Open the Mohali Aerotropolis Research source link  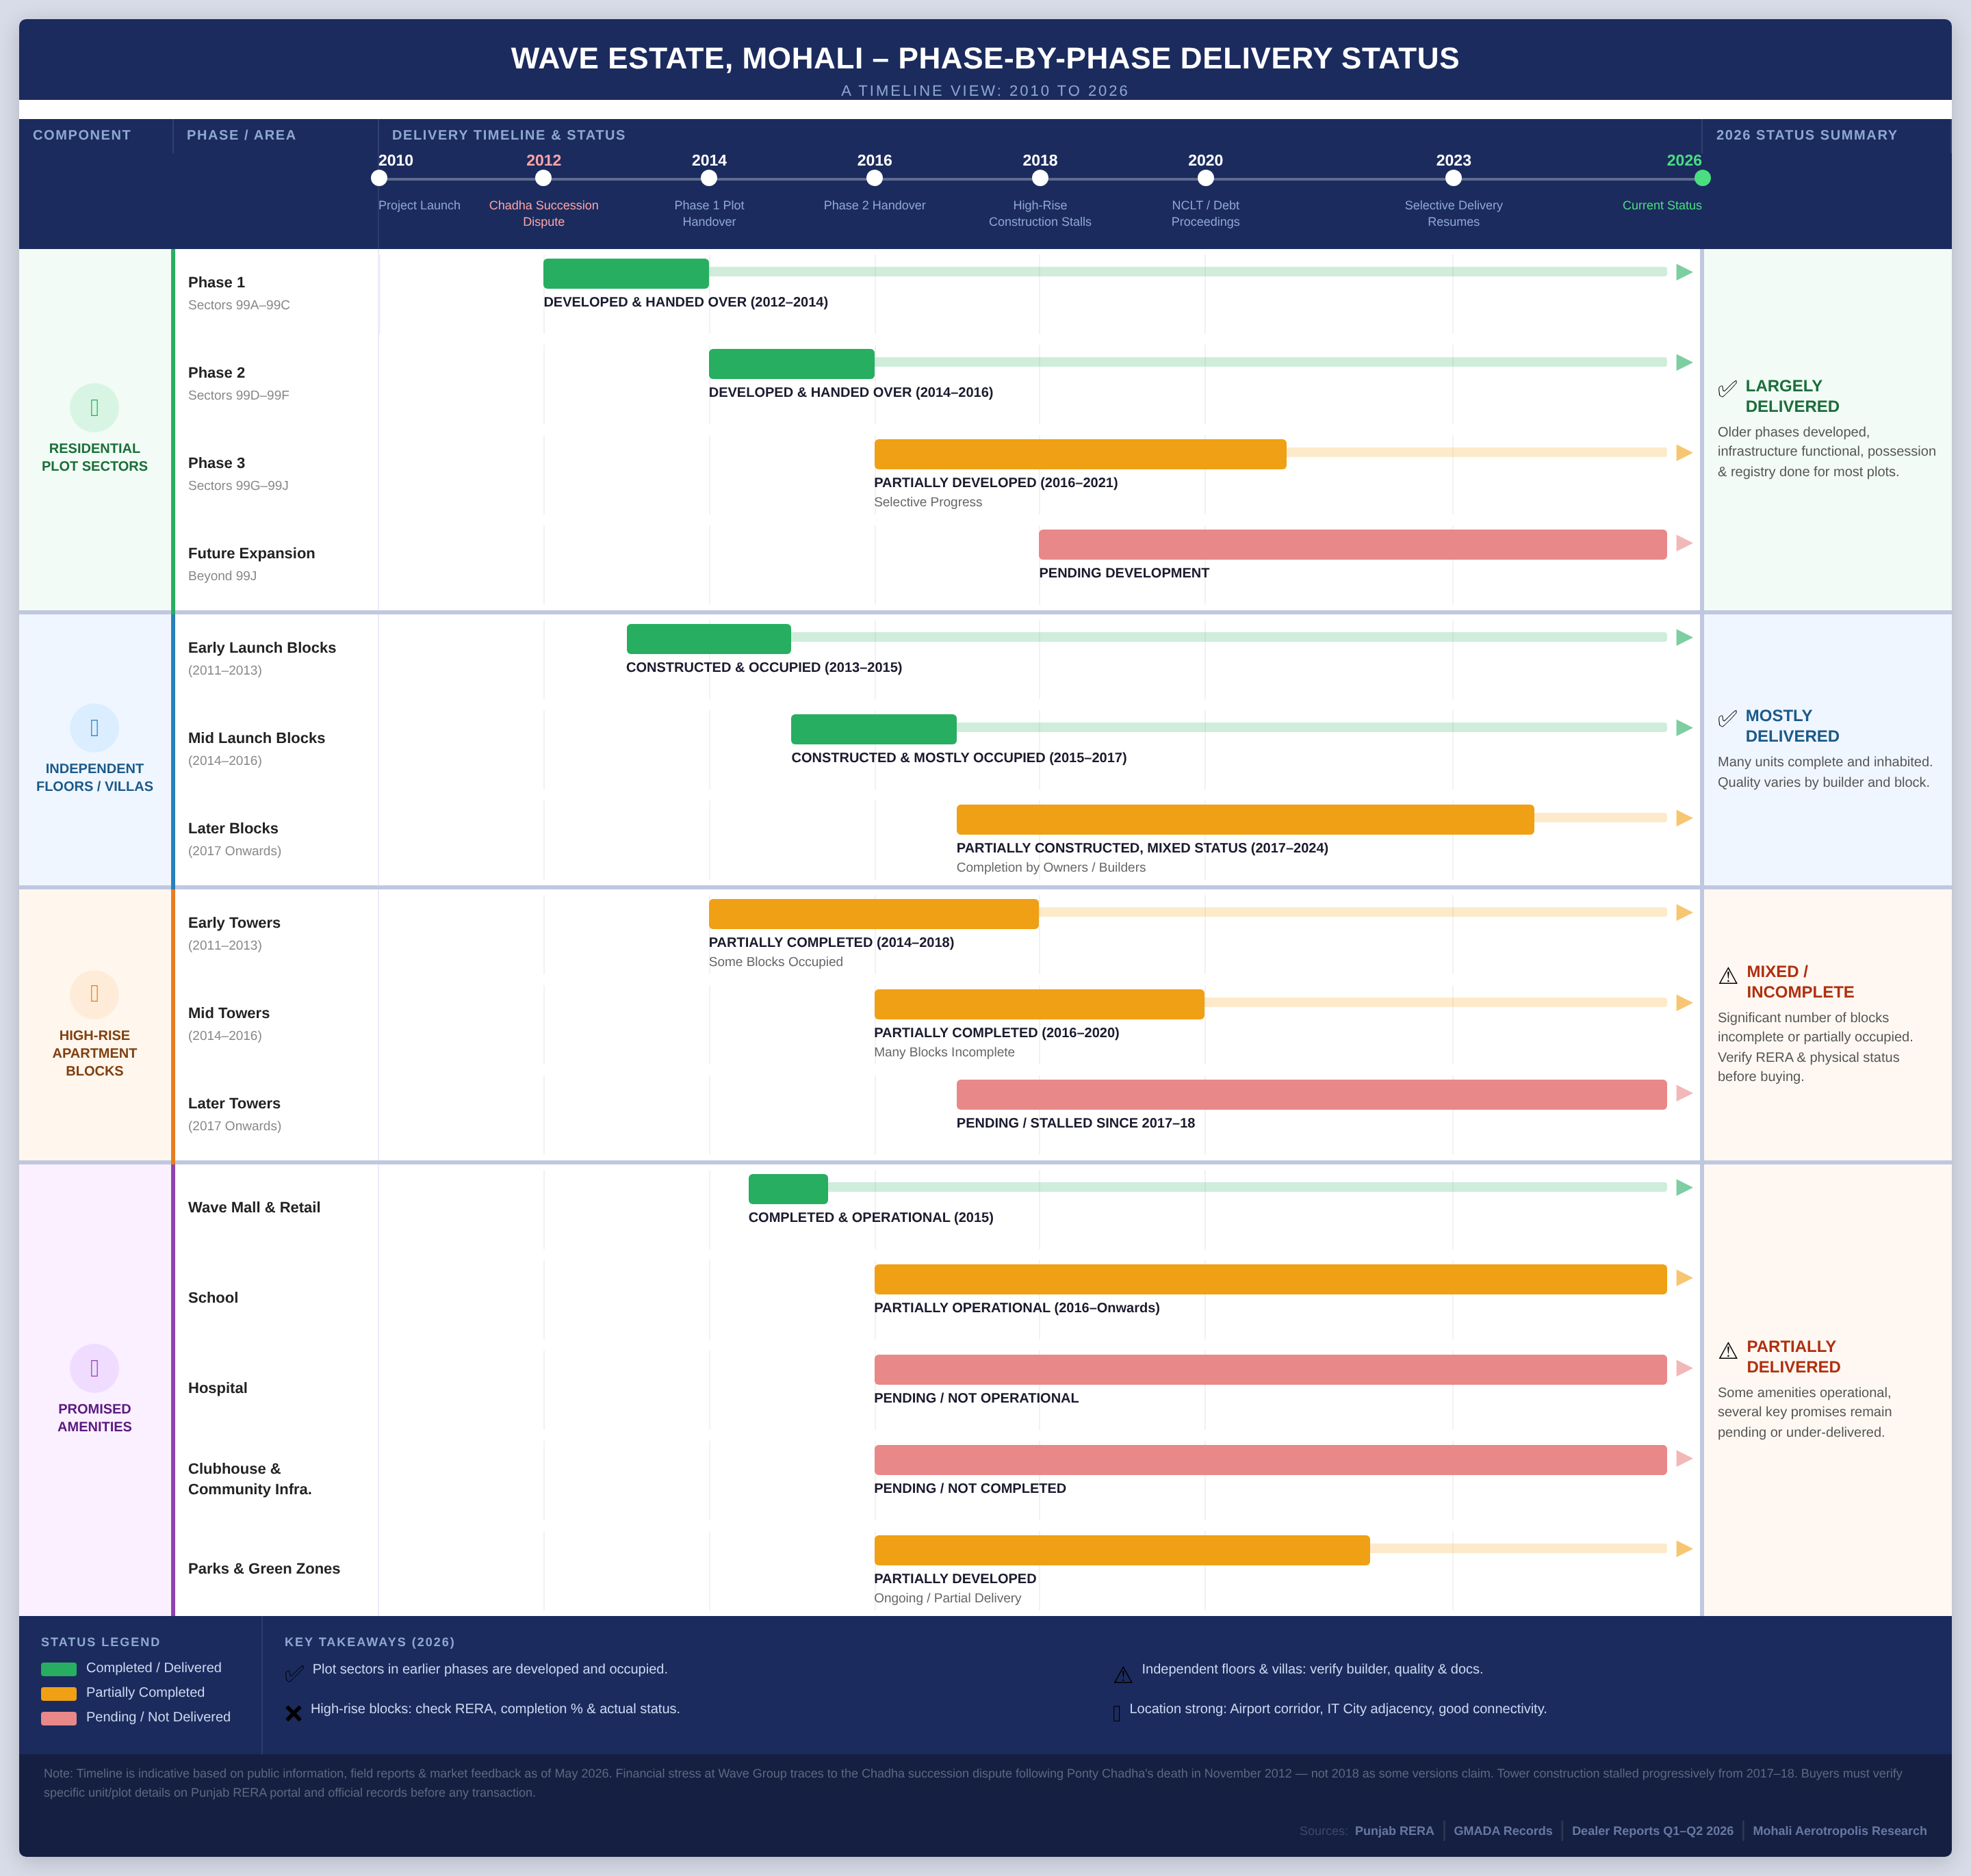coord(1840,1831)
